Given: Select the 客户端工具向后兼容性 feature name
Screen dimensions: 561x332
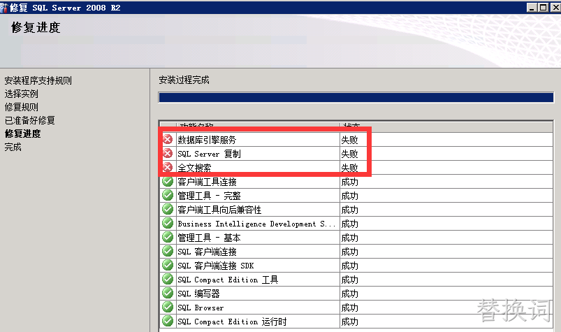Looking at the screenshot, I should tap(219, 210).
